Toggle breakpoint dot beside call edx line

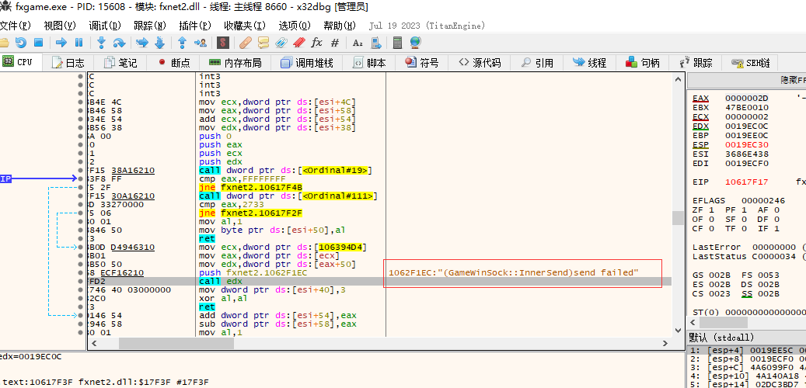coord(80,281)
